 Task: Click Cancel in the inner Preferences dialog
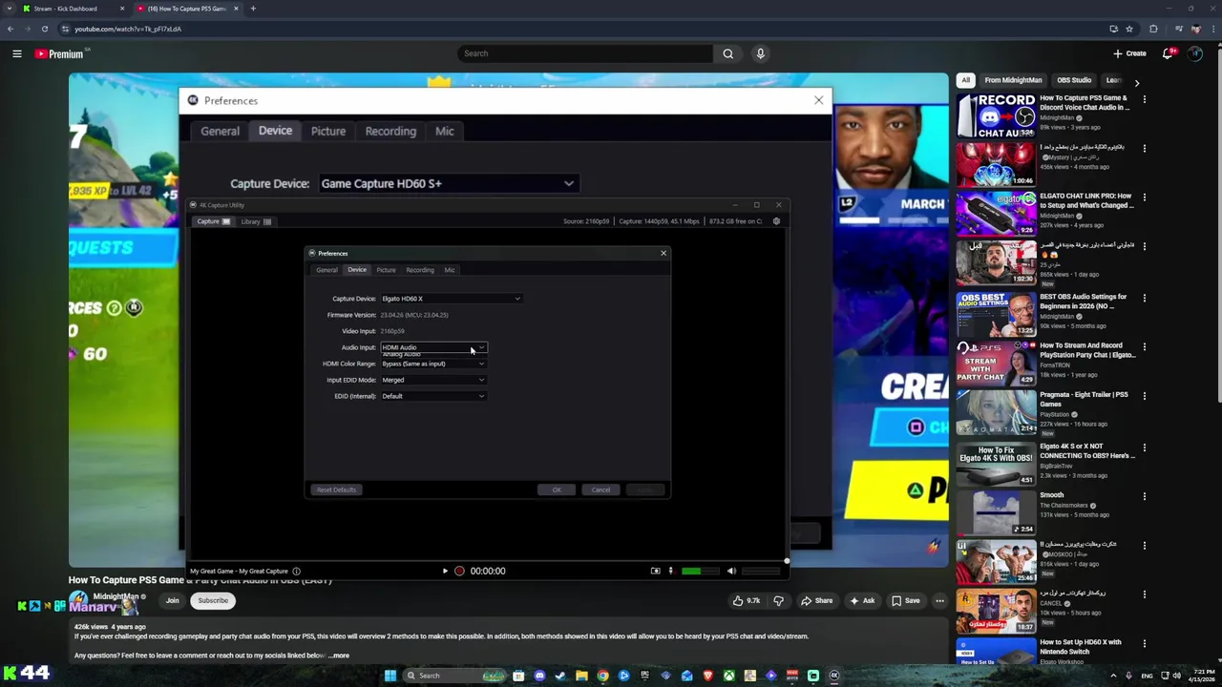click(x=600, y=489)
